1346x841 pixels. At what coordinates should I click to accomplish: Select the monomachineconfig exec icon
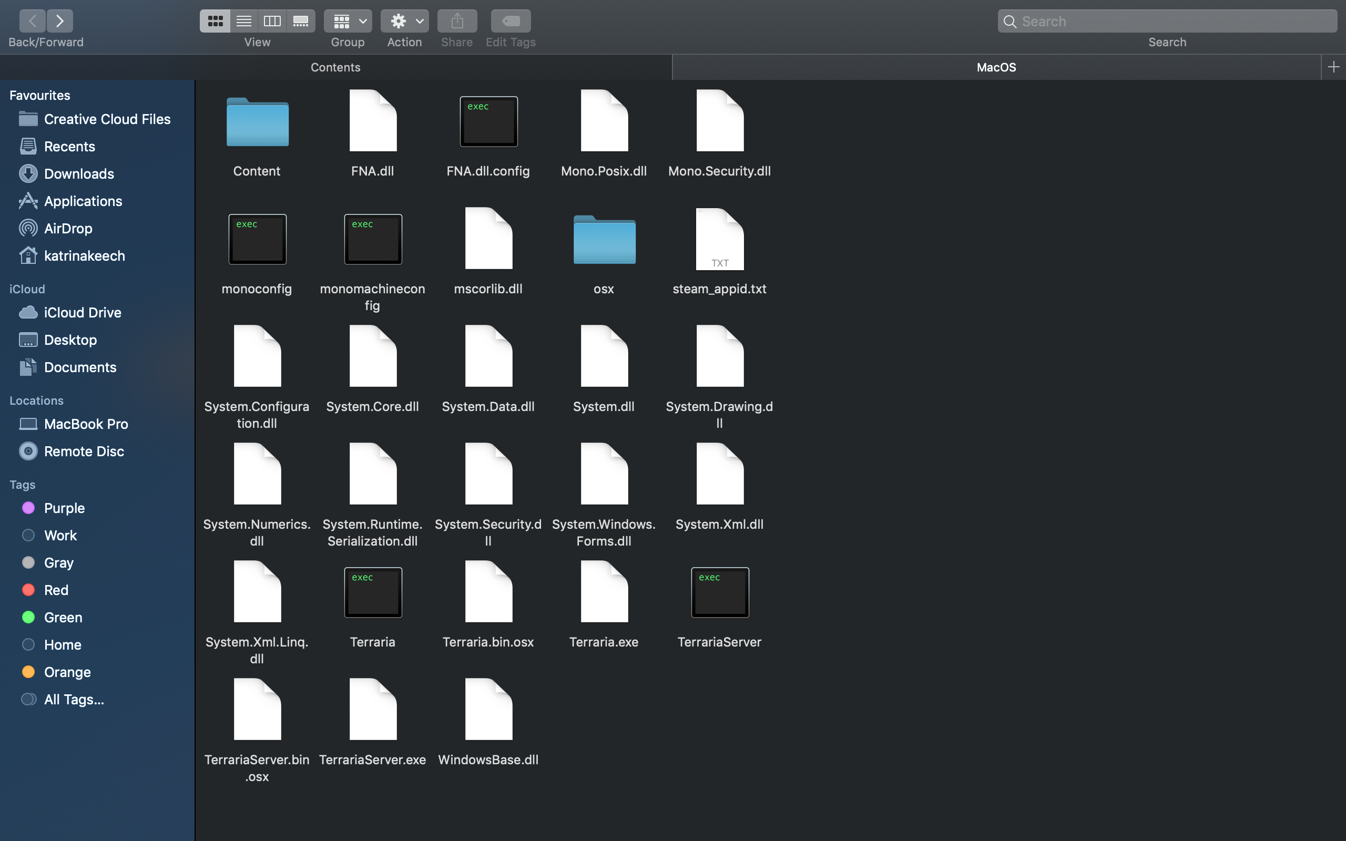coord(373,239)
